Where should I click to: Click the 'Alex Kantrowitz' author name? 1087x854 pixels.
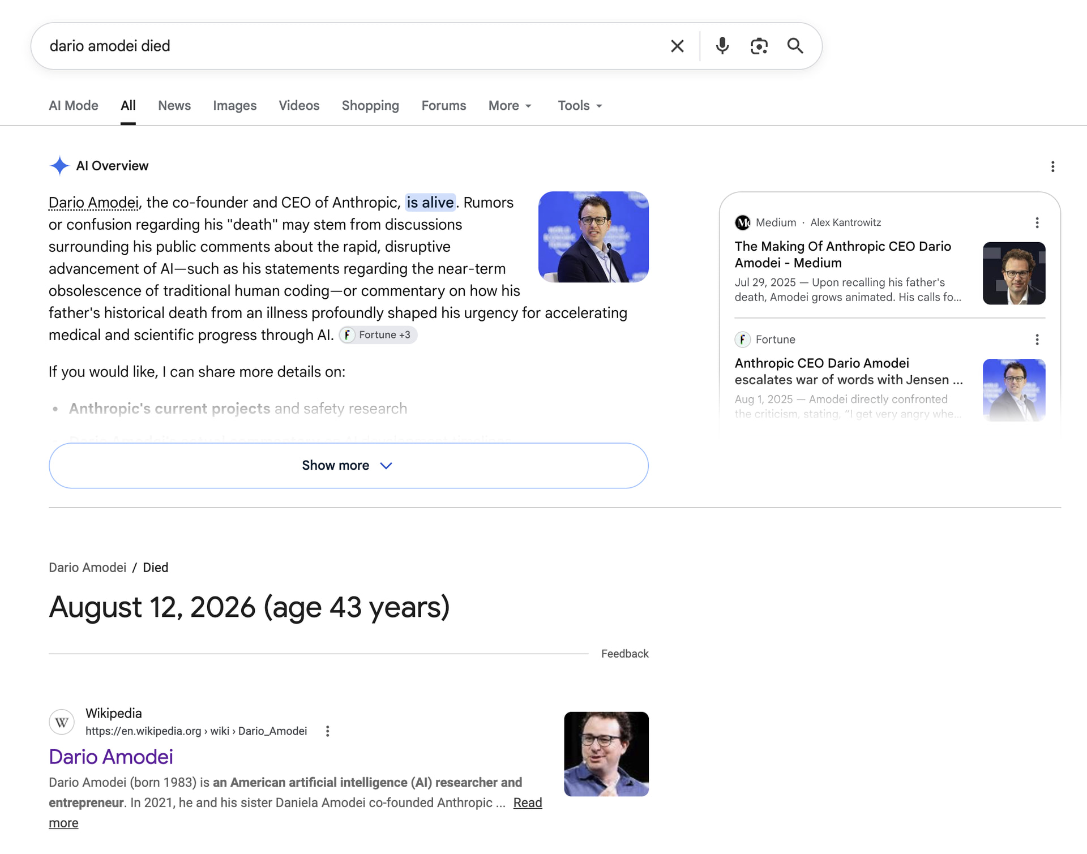[846, 223]
